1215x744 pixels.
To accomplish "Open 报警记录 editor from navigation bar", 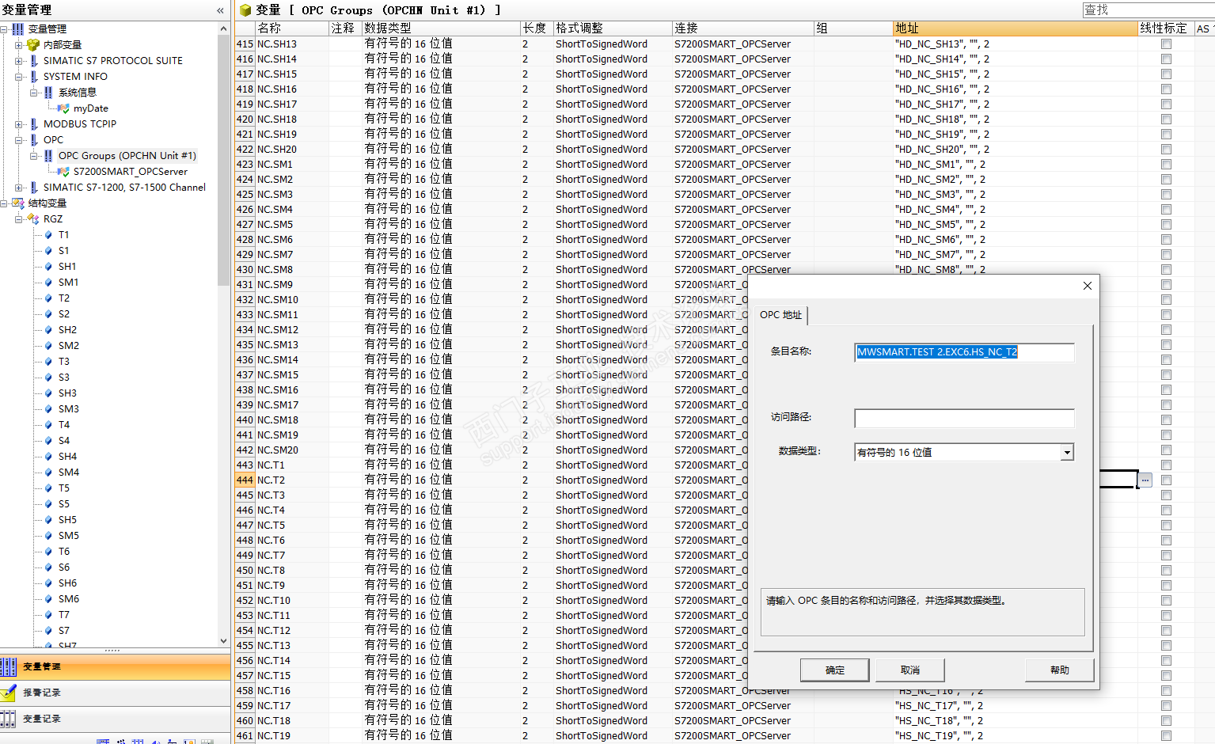I will (115, 693).
